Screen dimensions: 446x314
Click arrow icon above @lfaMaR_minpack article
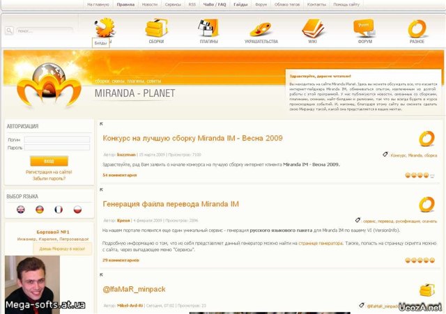point(101,275)
